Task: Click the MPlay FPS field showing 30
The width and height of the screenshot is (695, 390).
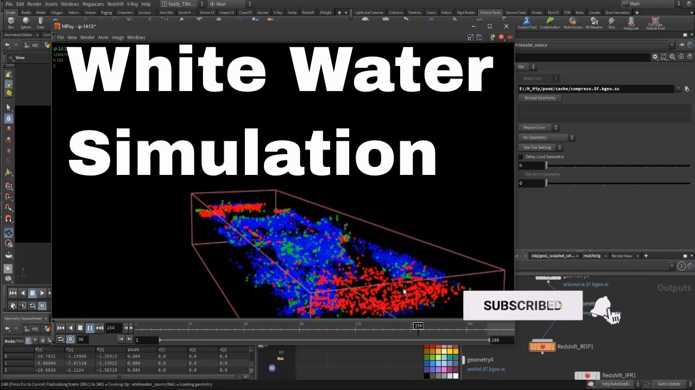Action: 84,339
